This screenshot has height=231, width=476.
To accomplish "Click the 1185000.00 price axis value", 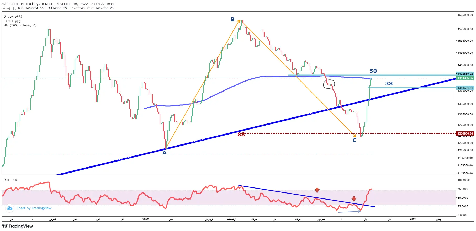I will (465, 158).
